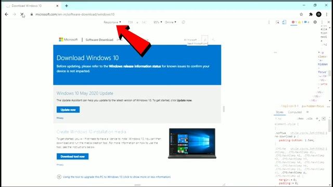The image size is (333, 187).
Task: Click the Update now button
Action: tap(68, 110)
